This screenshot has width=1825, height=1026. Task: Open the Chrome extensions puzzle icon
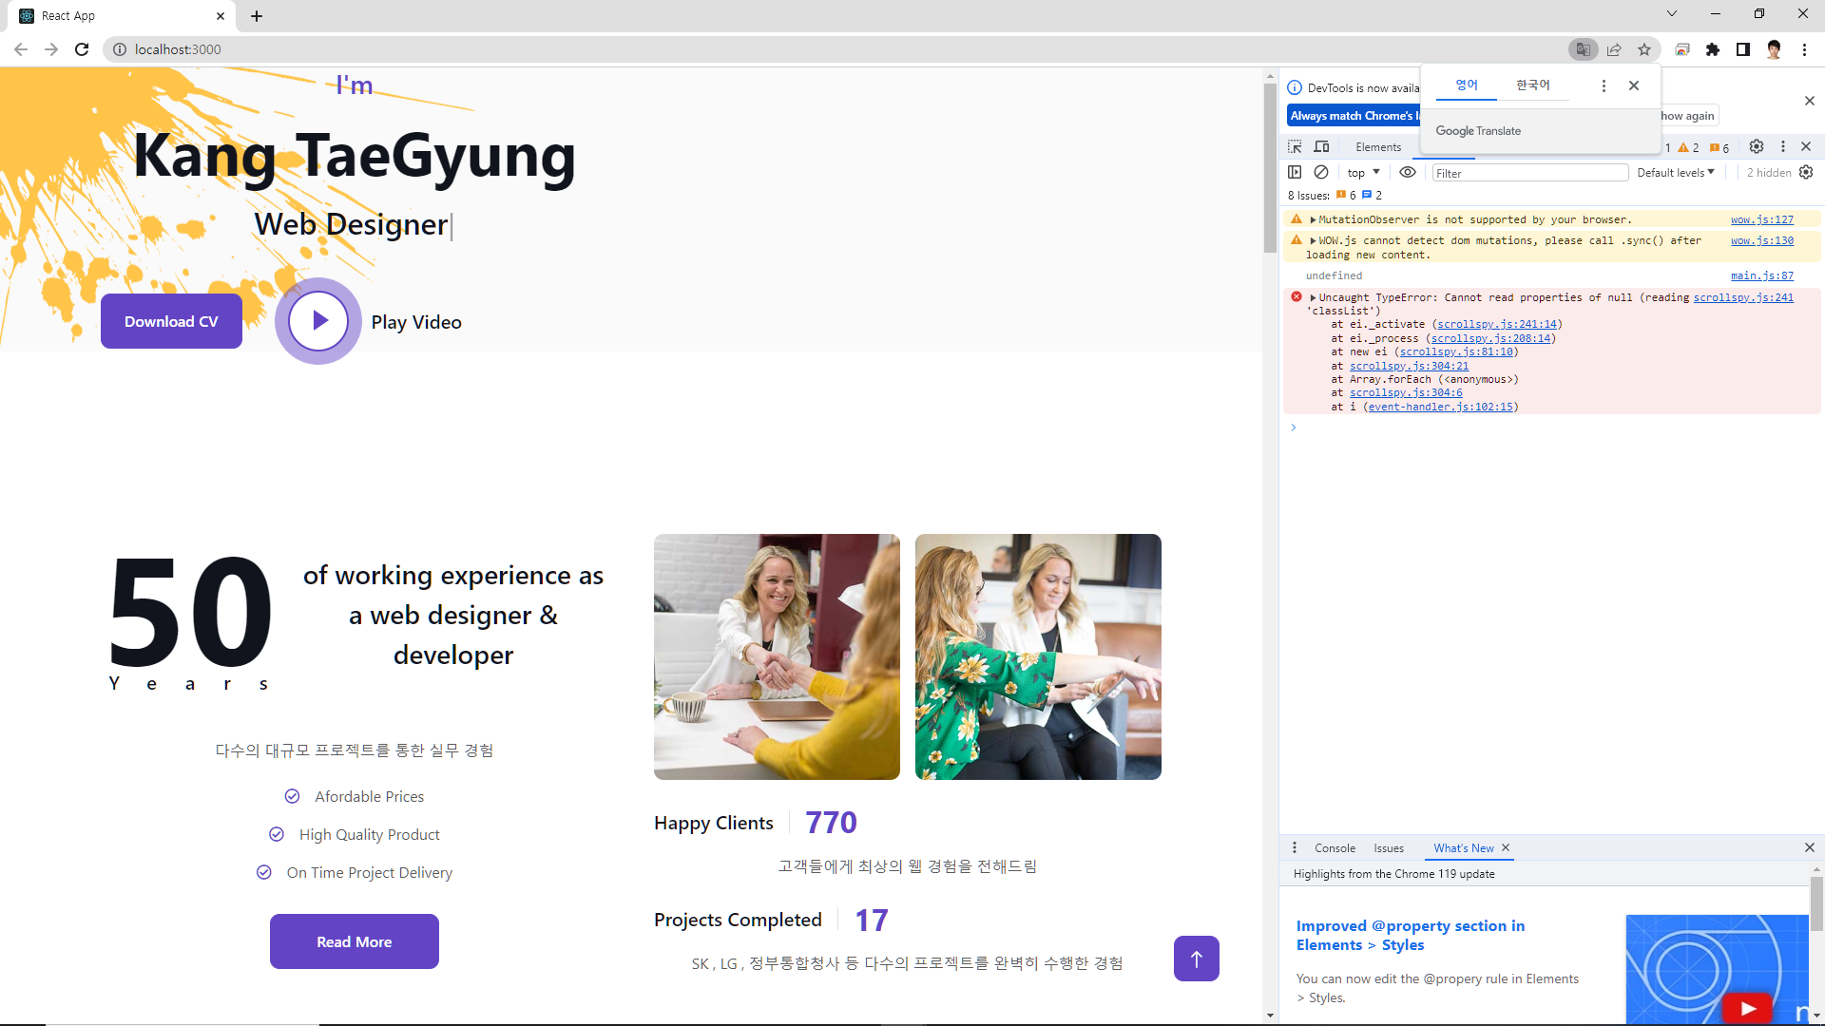tap(1713, 49)
